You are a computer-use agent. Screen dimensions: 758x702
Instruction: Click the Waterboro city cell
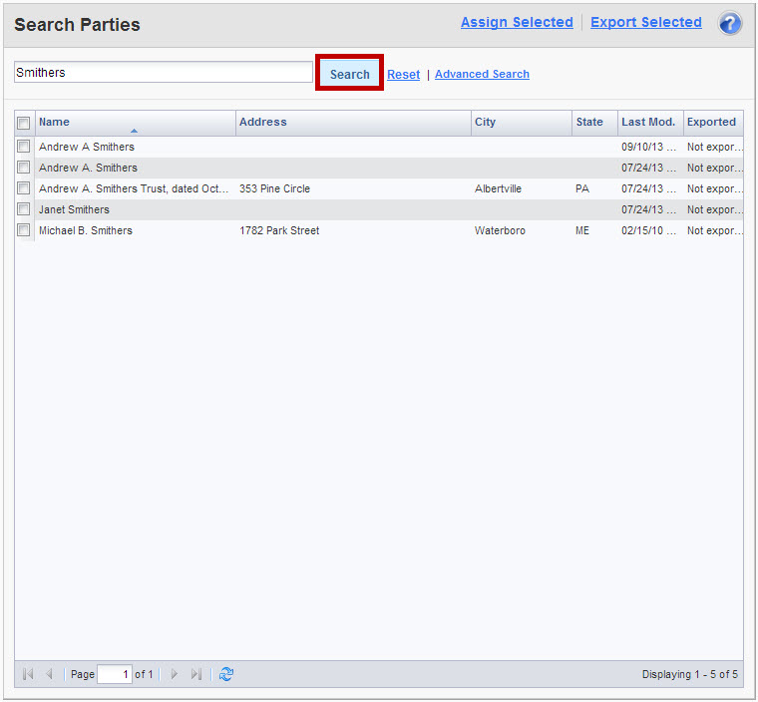click(522, 230)
